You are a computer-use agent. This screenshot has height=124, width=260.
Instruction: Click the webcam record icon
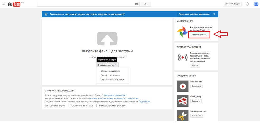coord(183,86)
